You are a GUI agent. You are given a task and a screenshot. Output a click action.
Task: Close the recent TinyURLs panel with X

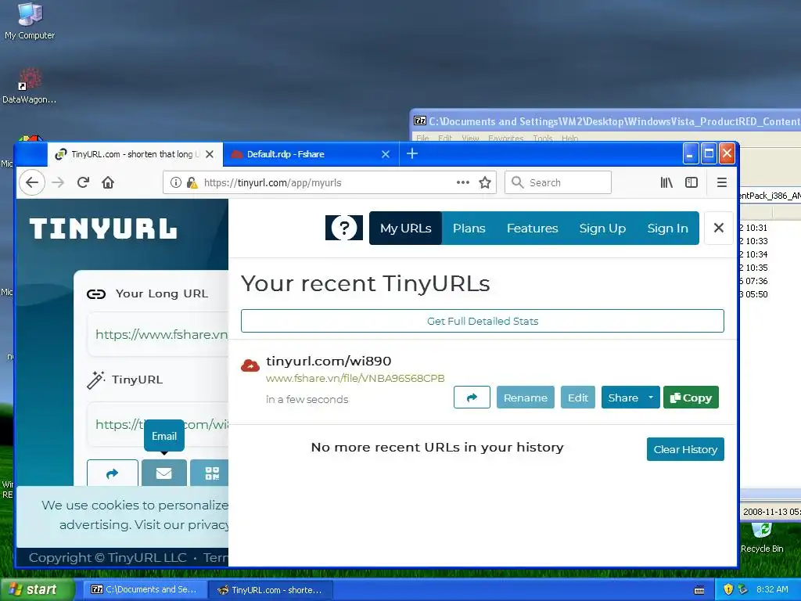click(x=719, y=228)
